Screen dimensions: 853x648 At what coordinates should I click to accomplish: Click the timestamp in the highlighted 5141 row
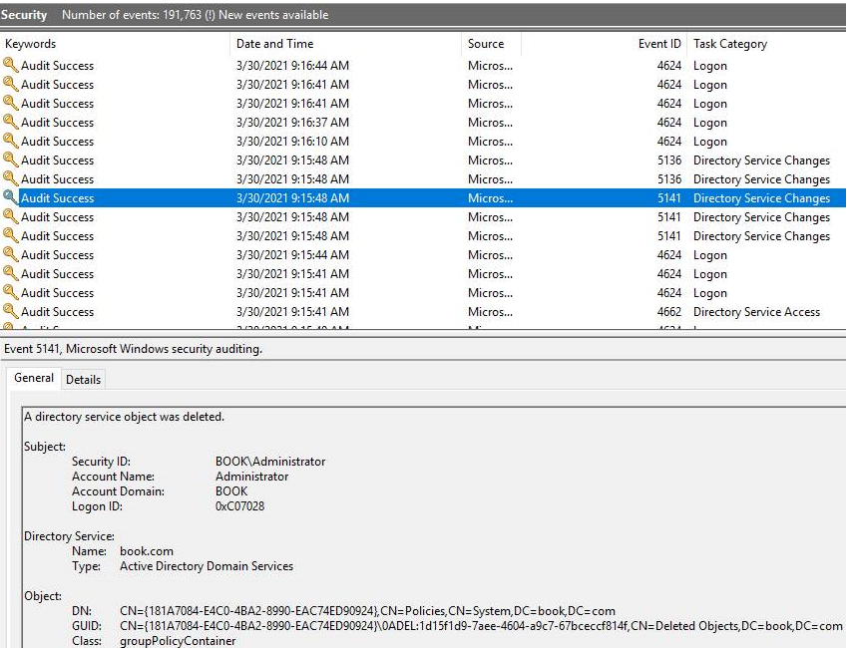[292, 198]
